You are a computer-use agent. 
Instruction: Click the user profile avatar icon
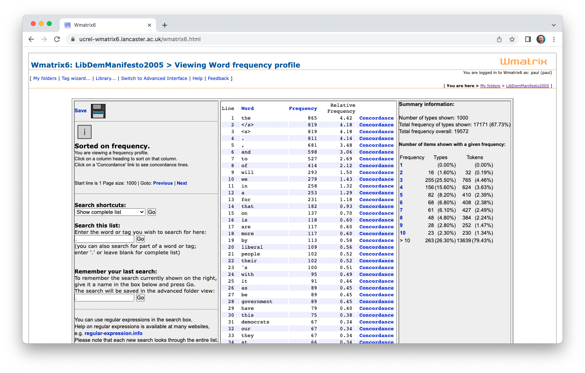[x=541, y=39]
